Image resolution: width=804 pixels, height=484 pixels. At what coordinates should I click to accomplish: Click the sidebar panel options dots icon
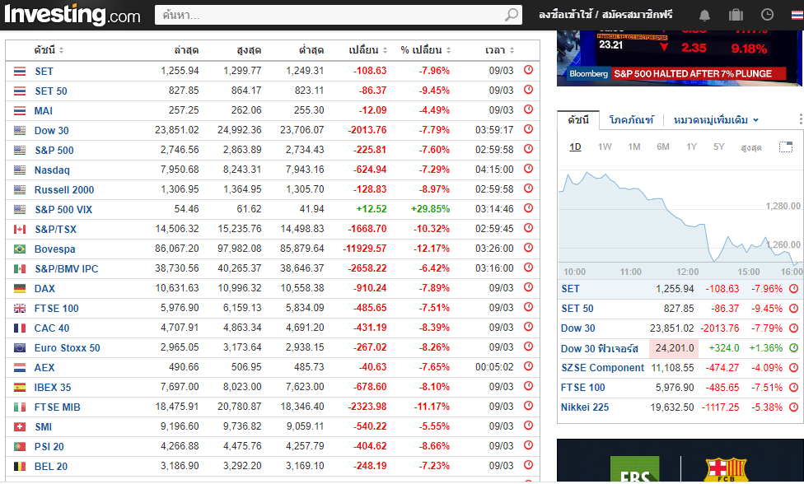click(x=801, y=119)
